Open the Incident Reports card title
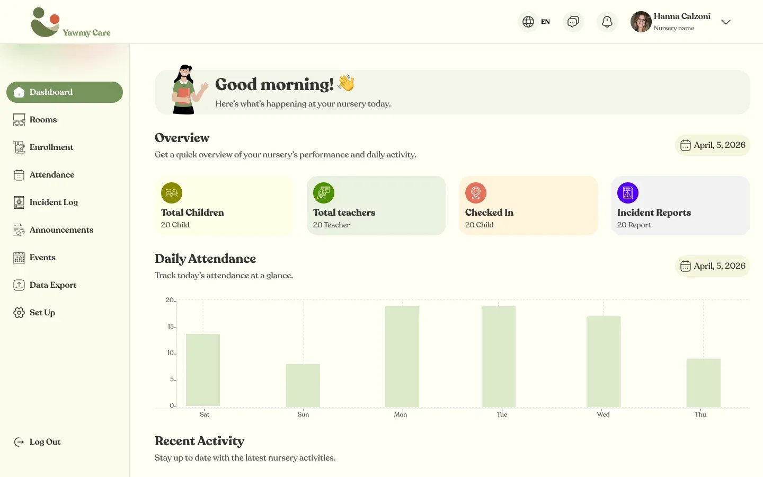763x477 pixels. 654,213
